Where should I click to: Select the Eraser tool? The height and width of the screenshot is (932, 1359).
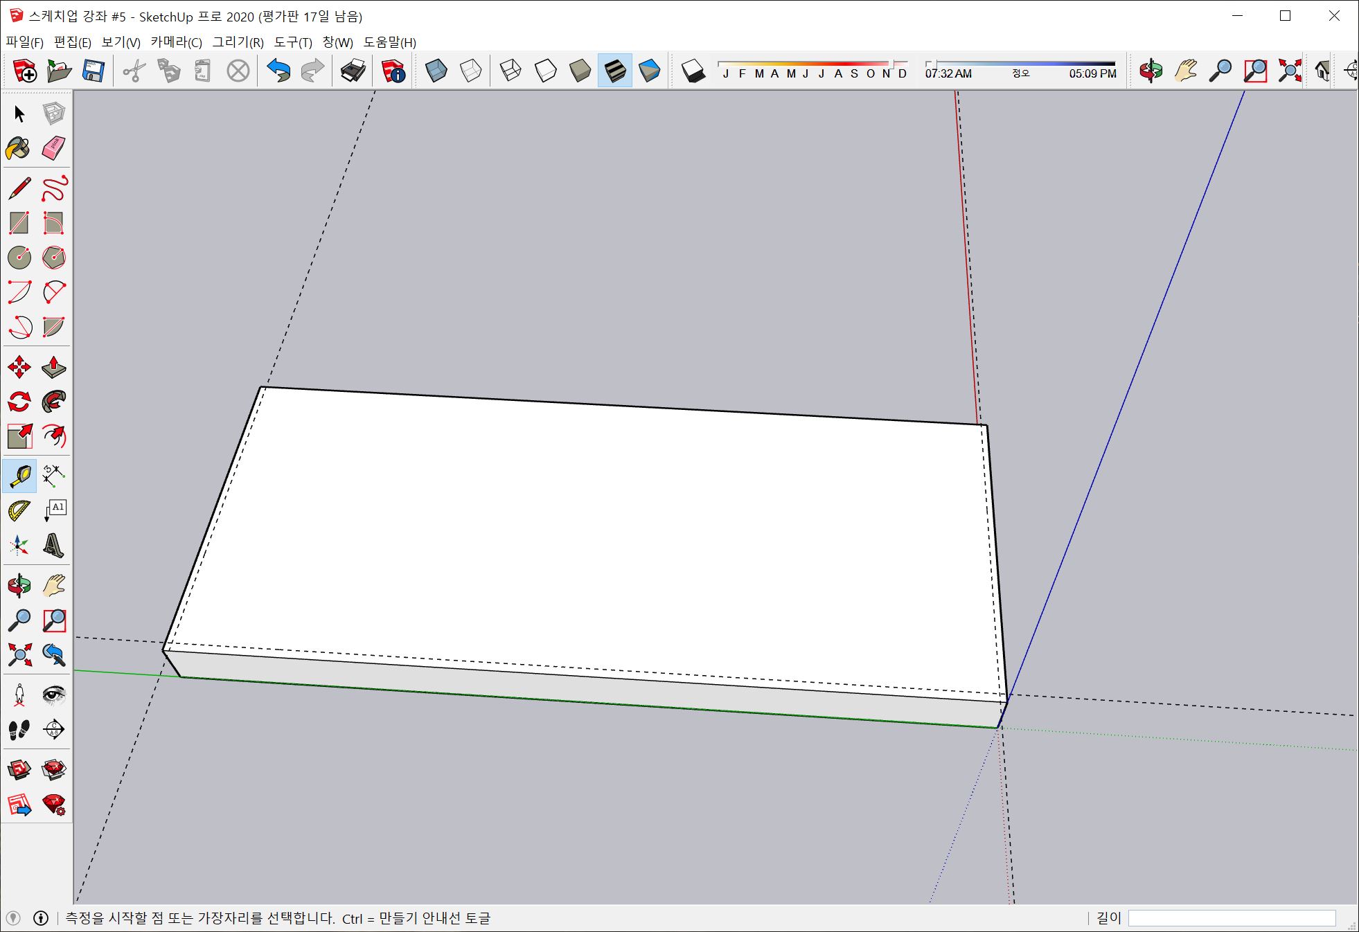point(53,148)
